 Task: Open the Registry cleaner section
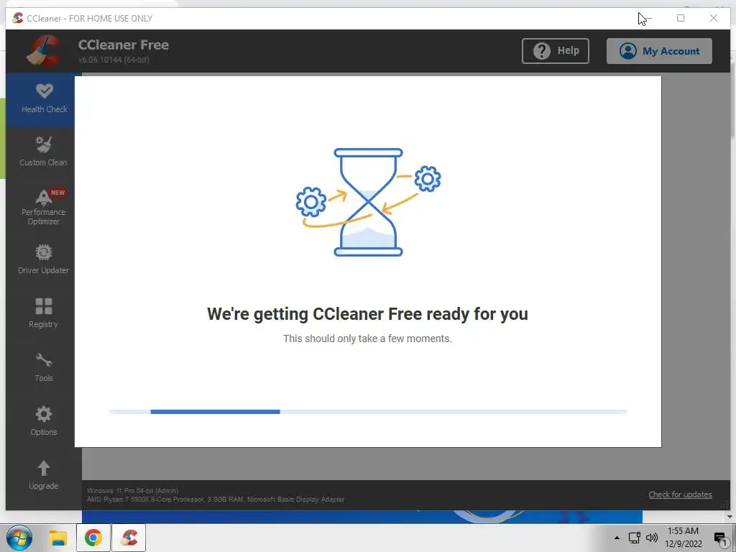coord(43,313)
